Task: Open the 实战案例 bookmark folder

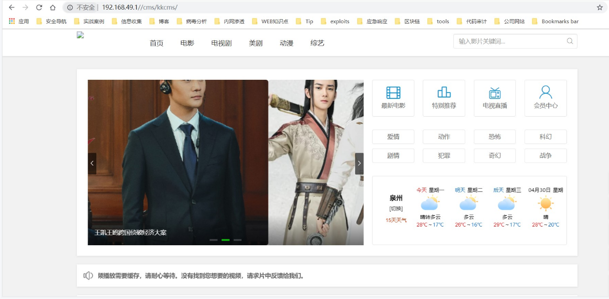Action: tap(89, 21)
